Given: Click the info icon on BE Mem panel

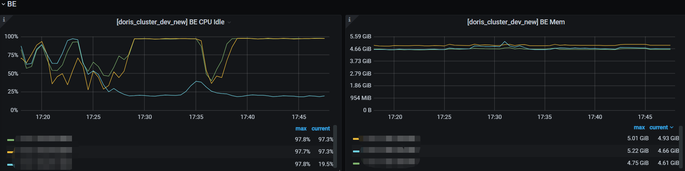Looking at the screenshot, I should pyautogui.click(x=349, y=19).
